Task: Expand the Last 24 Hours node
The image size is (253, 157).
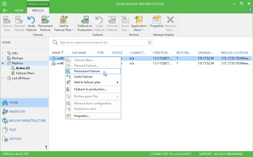Action: [3, 78]
